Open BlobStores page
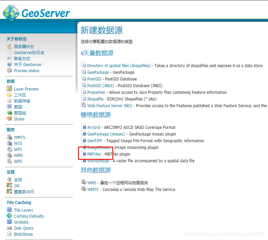The image size is (268, 240). tap(23, 234)
